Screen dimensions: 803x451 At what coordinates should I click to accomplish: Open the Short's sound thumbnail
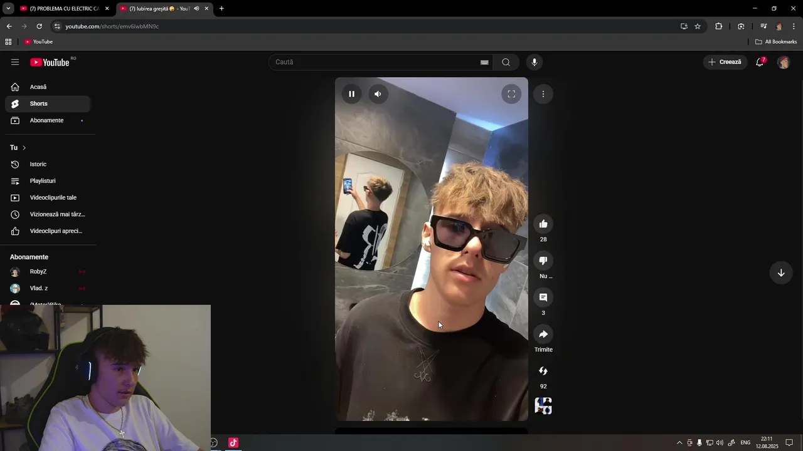click(x=543, y=406)
